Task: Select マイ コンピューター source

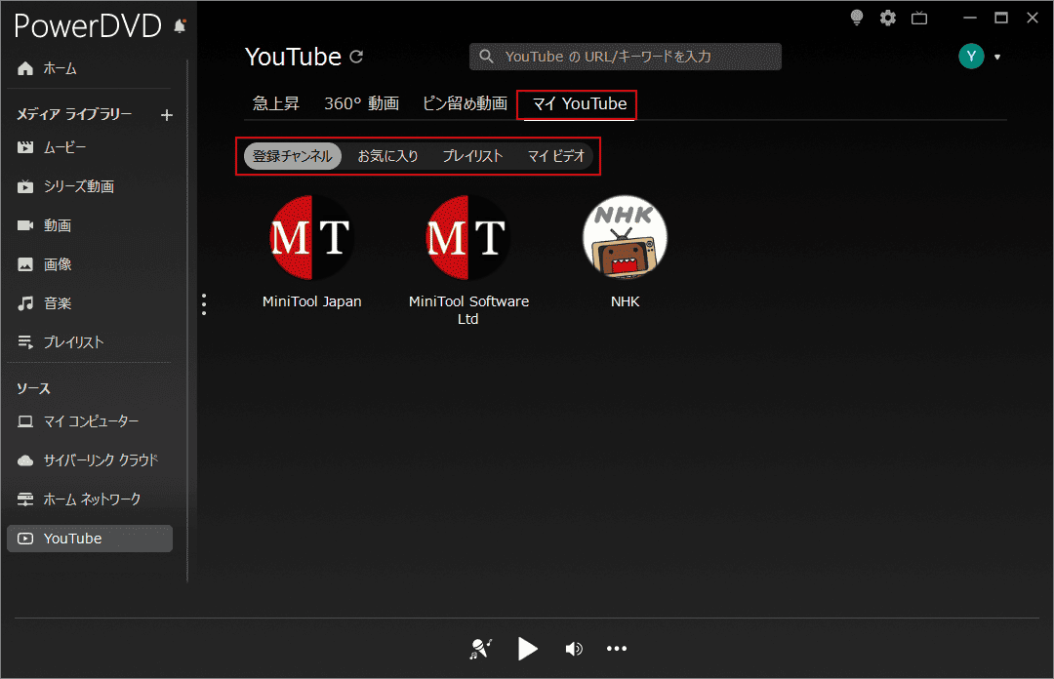Action: pos(89,421)
